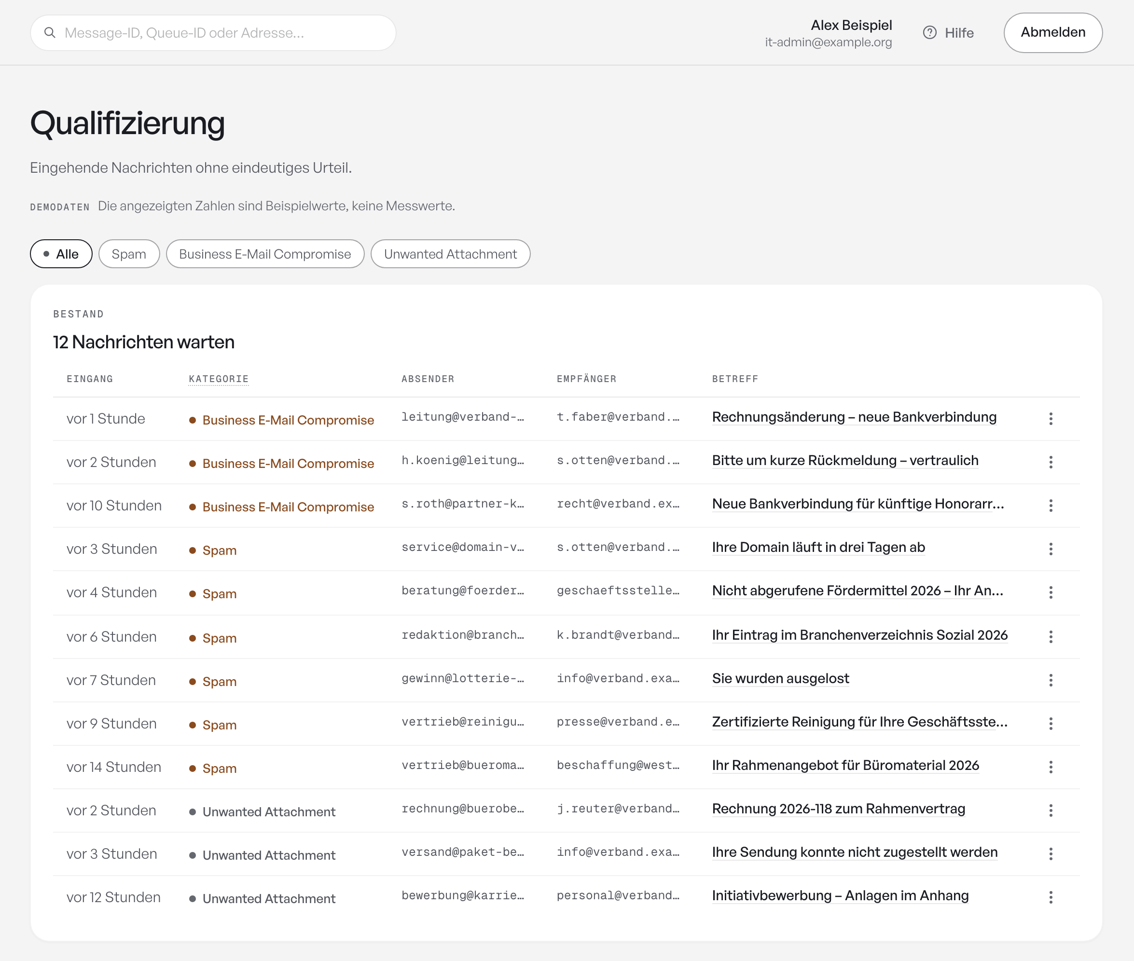Open subject Ihr Rahmenangebot für Büromaterial 2026
The height and width of the screenshot is (961, 1134).
coord(846,766)
